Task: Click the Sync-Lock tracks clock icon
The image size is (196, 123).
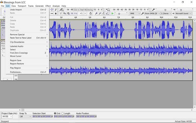Action: (90, 13)
